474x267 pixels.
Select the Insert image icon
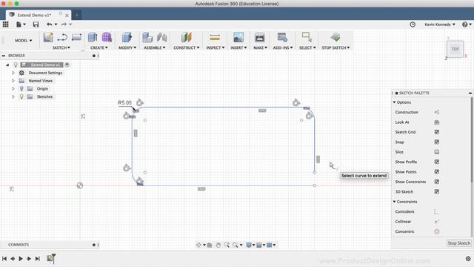(x=238, y=38)
